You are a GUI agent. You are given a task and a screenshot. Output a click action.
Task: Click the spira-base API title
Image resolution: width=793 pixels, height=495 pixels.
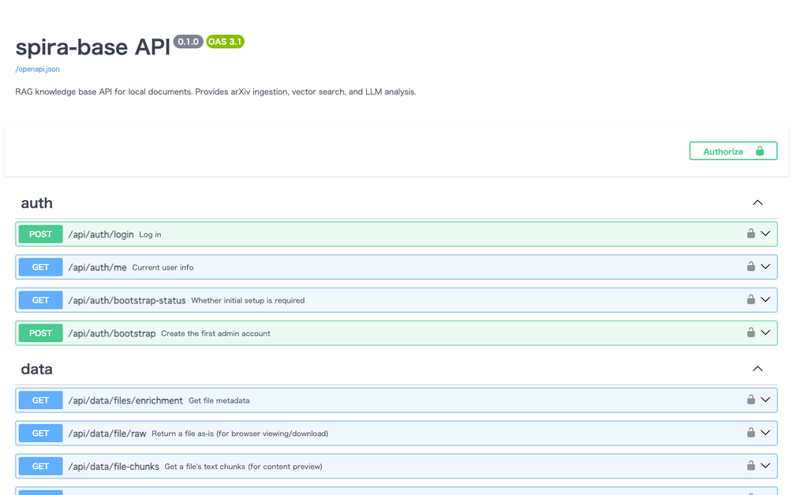point(92,47)
